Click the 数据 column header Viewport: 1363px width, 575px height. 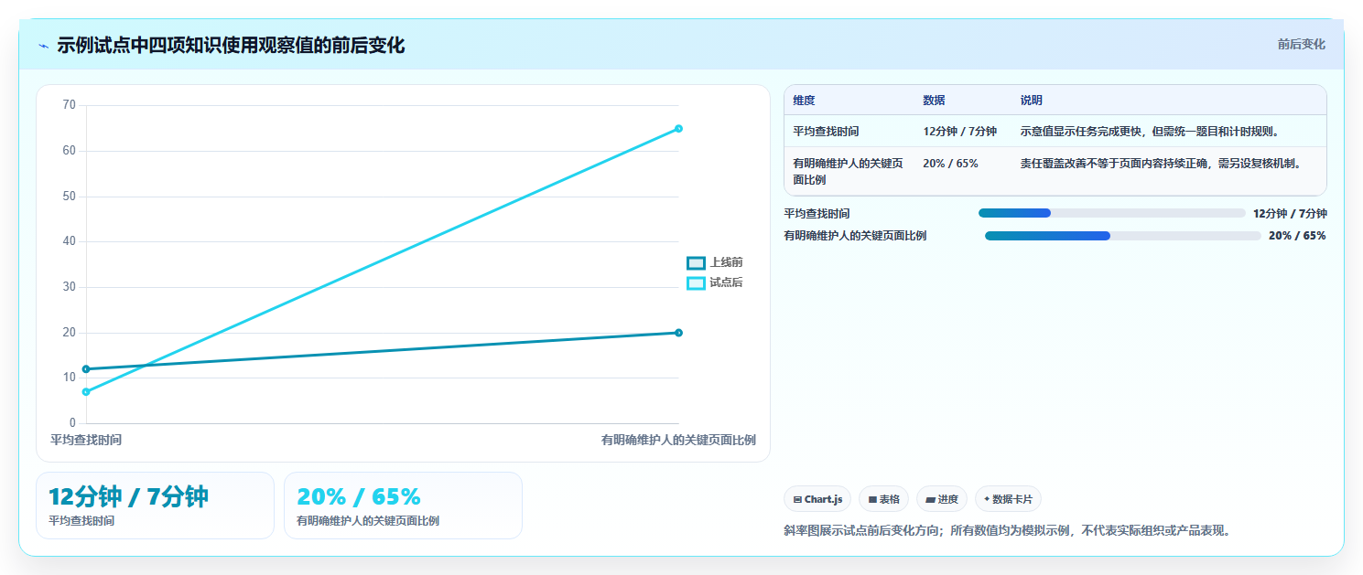[x=934, y=101]
